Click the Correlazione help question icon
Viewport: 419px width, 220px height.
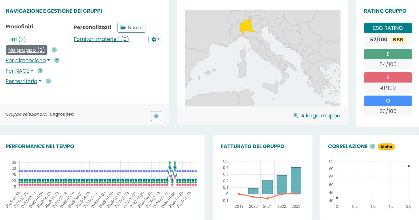pos(373,146)
